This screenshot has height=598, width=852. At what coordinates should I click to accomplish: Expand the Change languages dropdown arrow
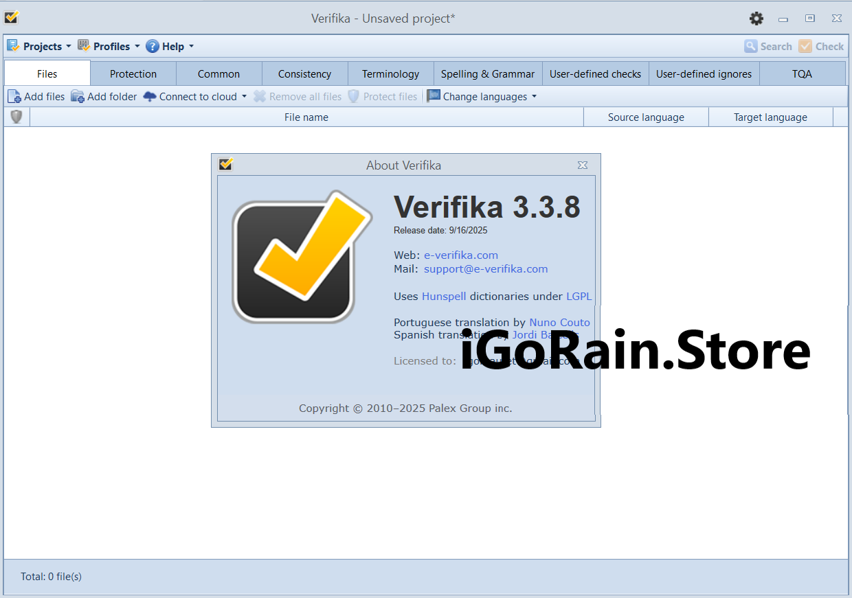click(534, 97)
